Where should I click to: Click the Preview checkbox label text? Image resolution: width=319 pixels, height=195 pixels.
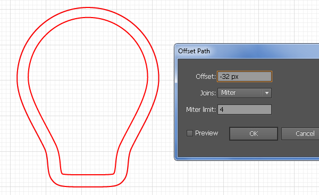point(206,133)
